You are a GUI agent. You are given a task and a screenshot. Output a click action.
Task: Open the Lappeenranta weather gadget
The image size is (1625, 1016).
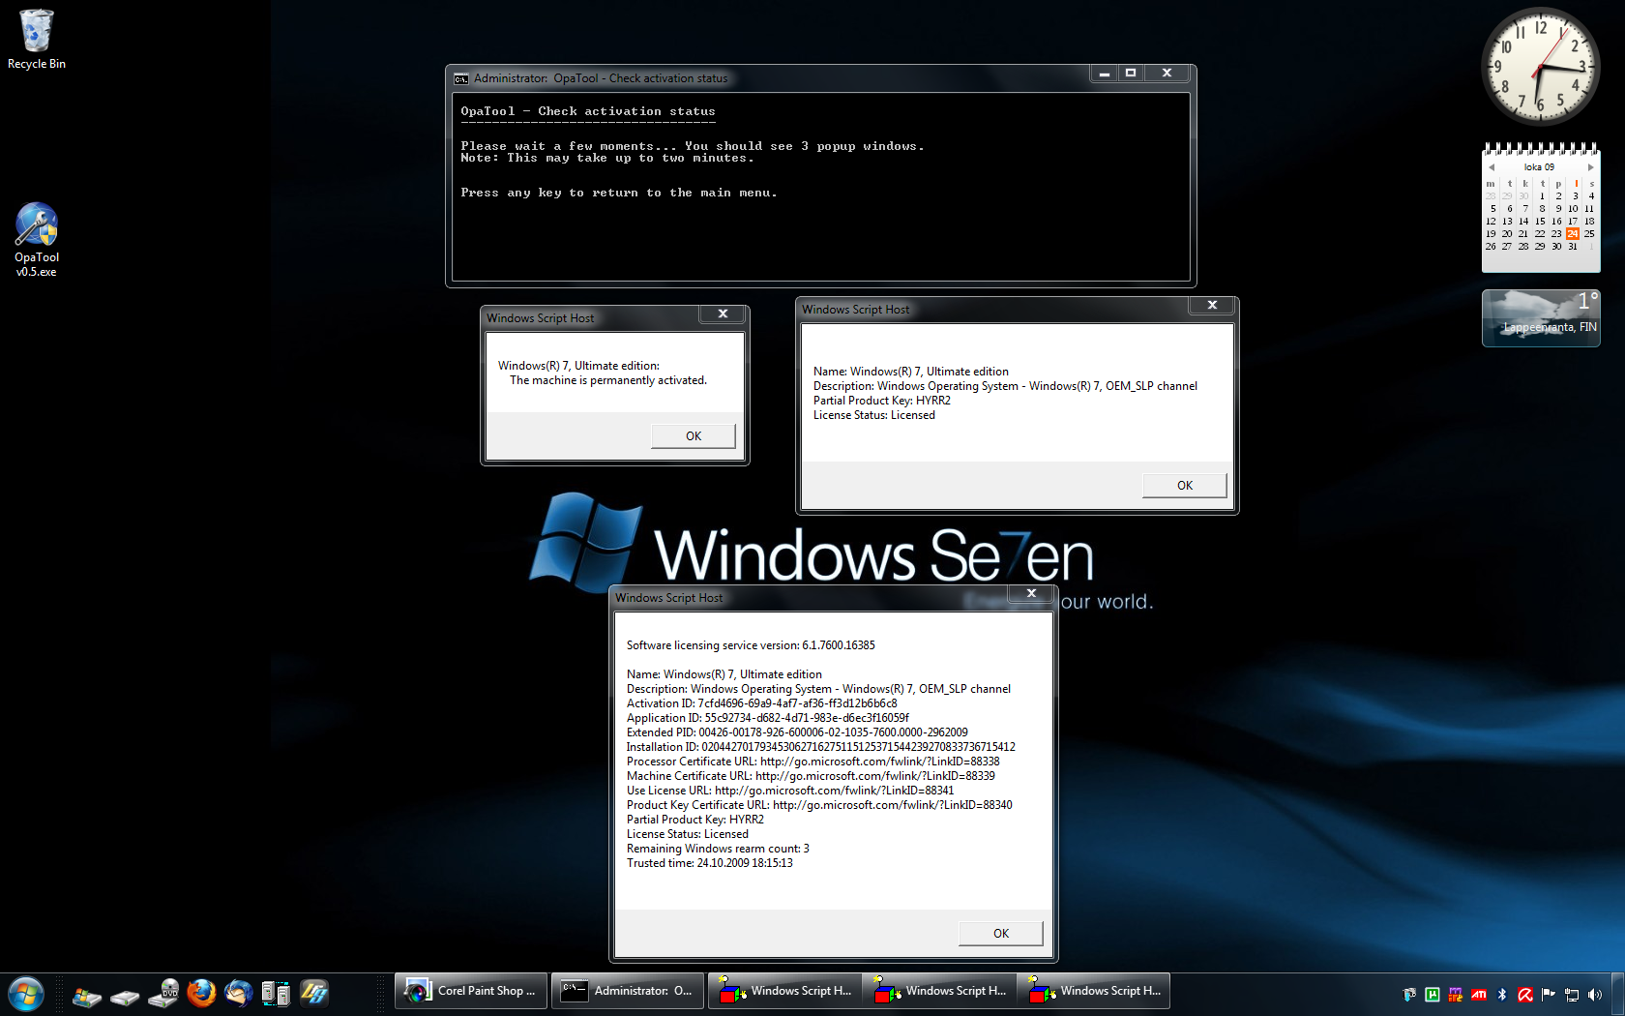click(1541, 318)
